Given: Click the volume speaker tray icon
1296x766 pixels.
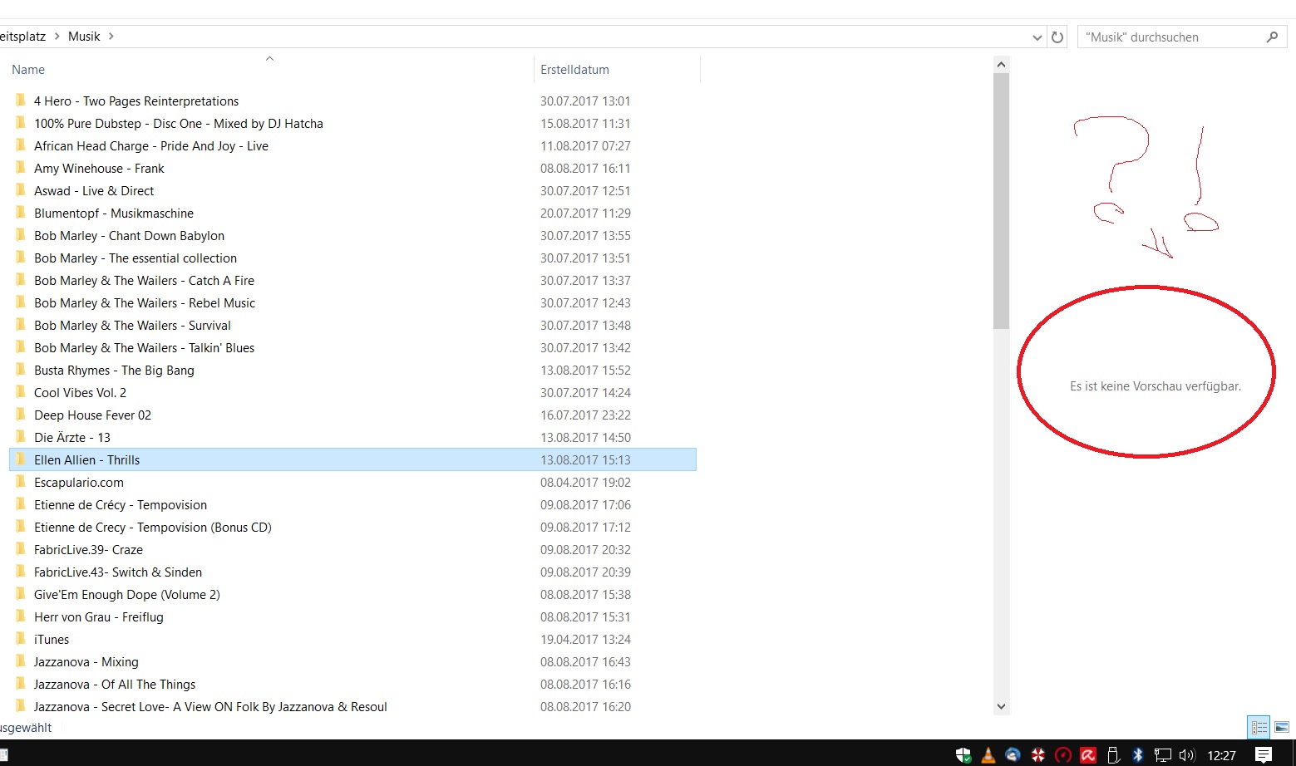Looking at the screenshot, I should pos(1187,755).
